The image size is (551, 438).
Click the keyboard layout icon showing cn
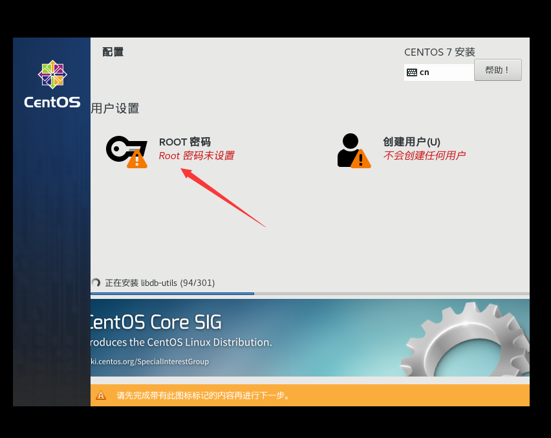click(413, 72)
